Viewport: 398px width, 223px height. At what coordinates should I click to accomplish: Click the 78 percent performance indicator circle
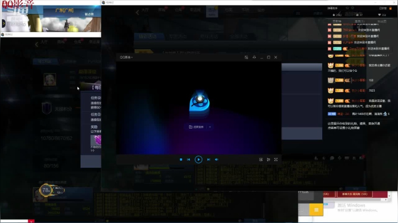point(46,190)
